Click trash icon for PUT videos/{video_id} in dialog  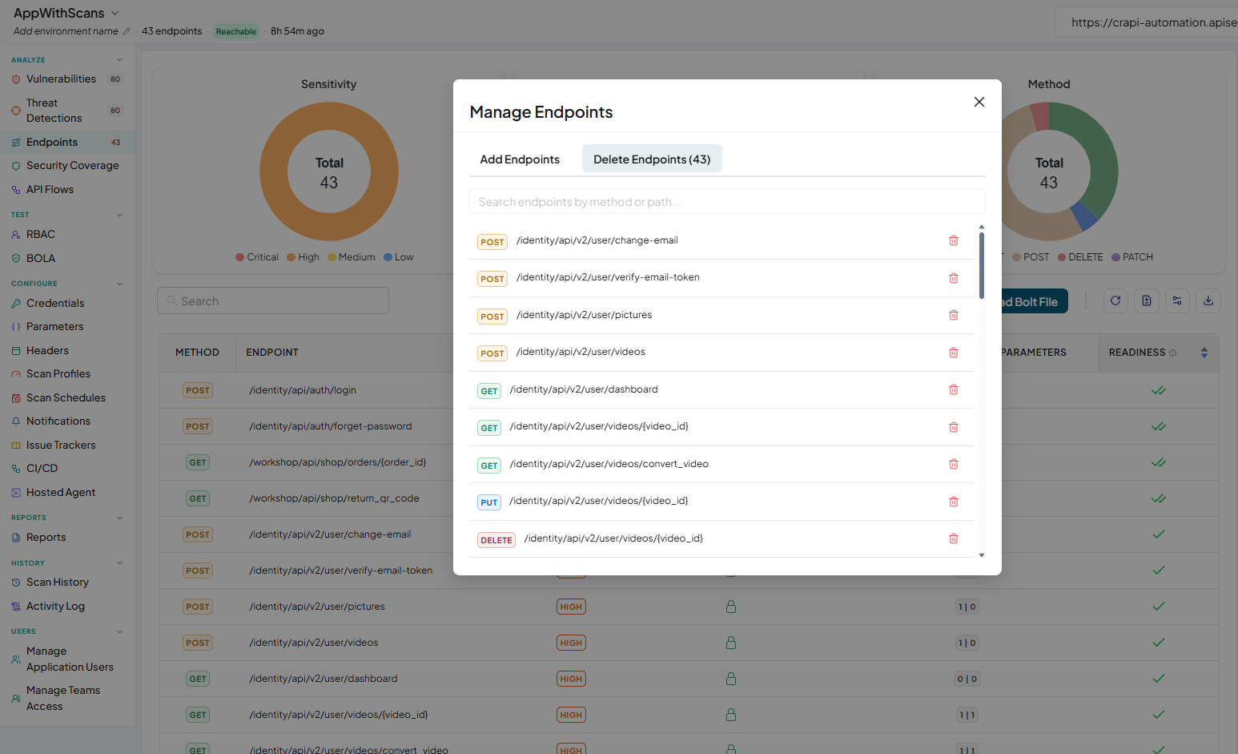954,502
